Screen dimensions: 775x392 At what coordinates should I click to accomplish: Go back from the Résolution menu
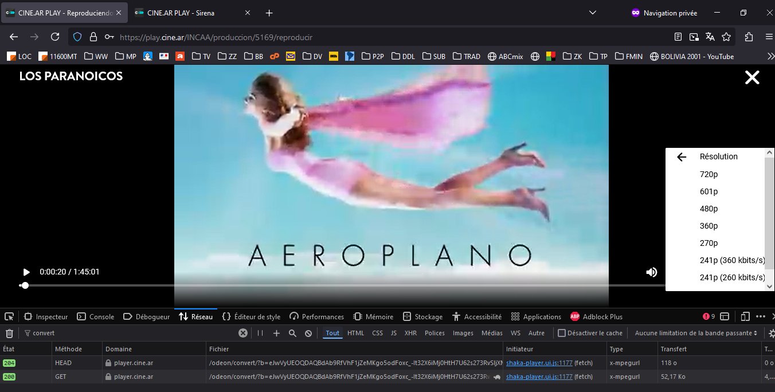click(x=682, y=157)
